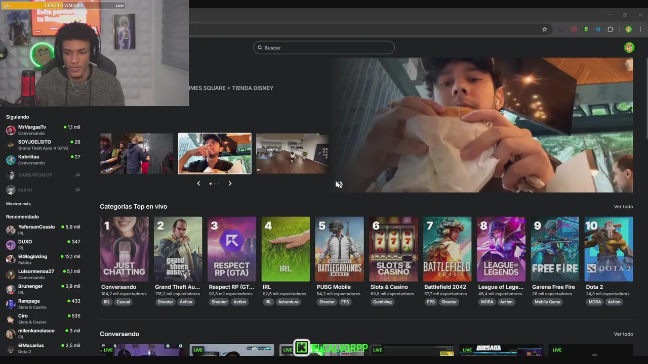Select the first carousel stream thumbnail
This screenshot has height=364, width=648.
(x=137, y=154)
